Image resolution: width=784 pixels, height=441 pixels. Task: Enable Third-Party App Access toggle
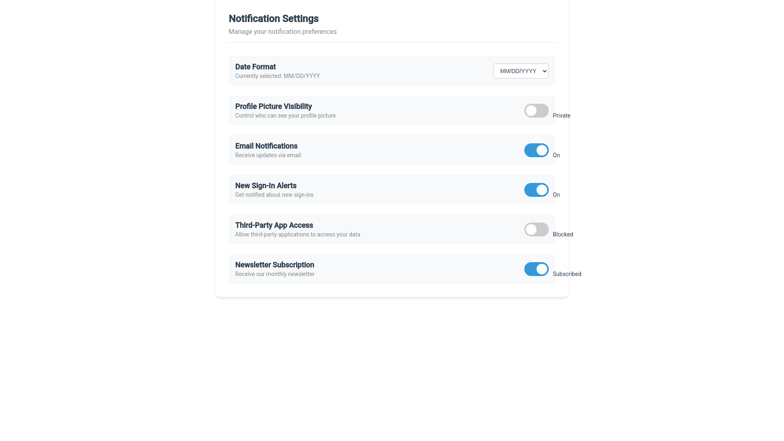[x=536, y=229]
